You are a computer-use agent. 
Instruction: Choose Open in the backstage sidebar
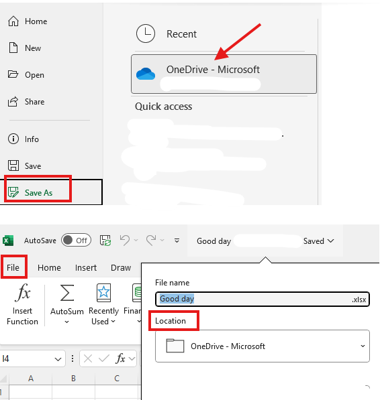pos(26,75)
